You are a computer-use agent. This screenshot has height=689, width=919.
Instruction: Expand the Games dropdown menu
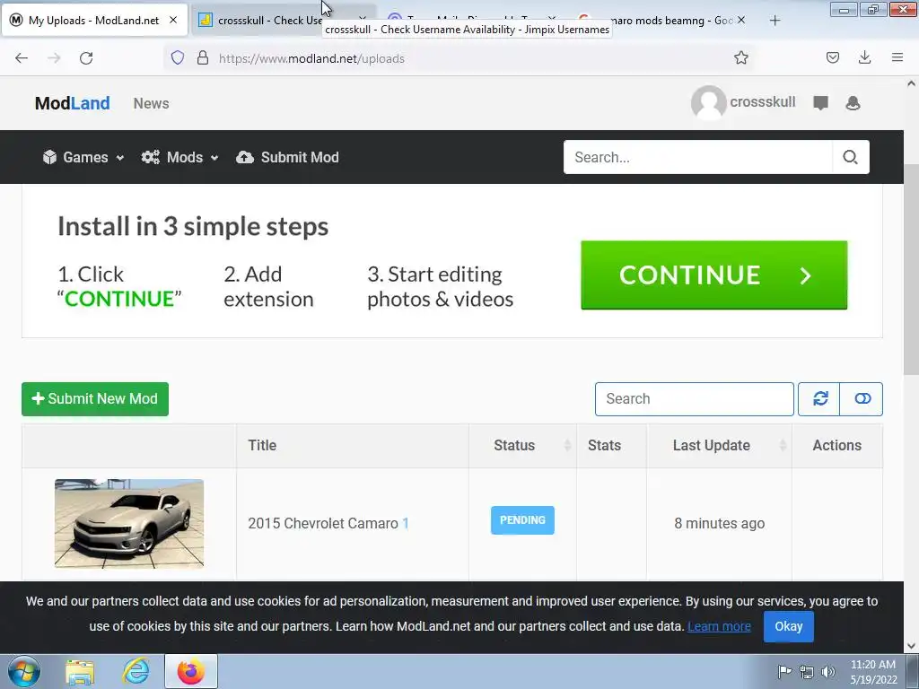click(83, 157)
